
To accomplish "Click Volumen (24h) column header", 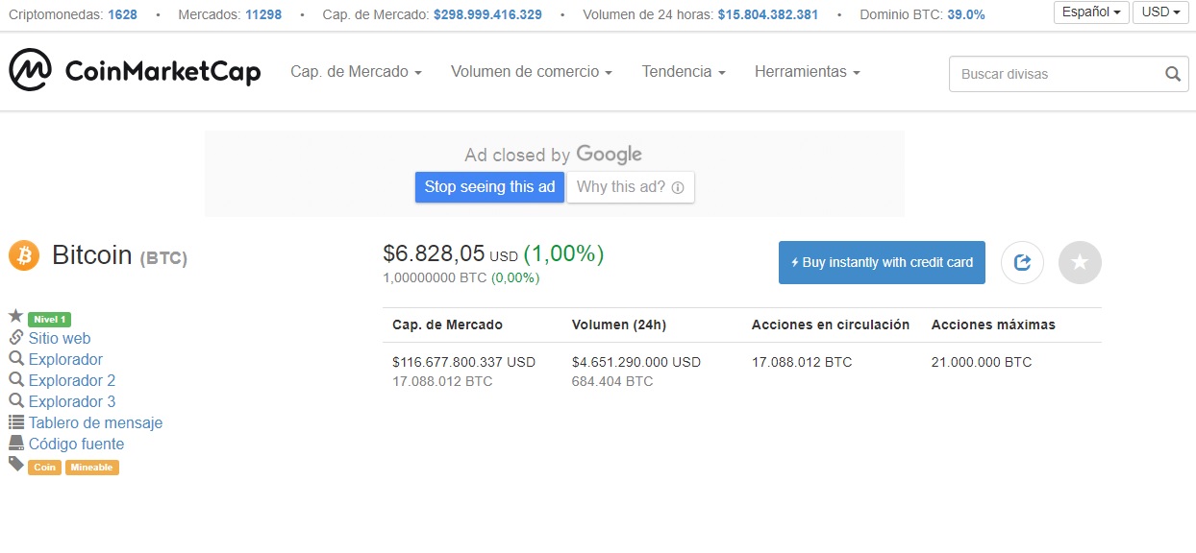I will click(619, 325).
